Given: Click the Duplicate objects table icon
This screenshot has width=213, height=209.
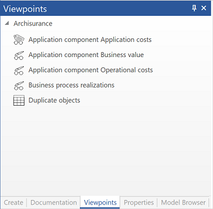Looking at the screenshot, I should point(19,101).
